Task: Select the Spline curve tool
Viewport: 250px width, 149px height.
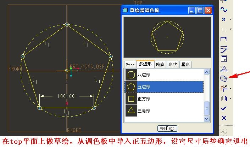Action: coord(224,10)
